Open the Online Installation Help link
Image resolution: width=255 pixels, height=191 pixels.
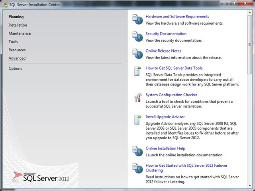165,148
